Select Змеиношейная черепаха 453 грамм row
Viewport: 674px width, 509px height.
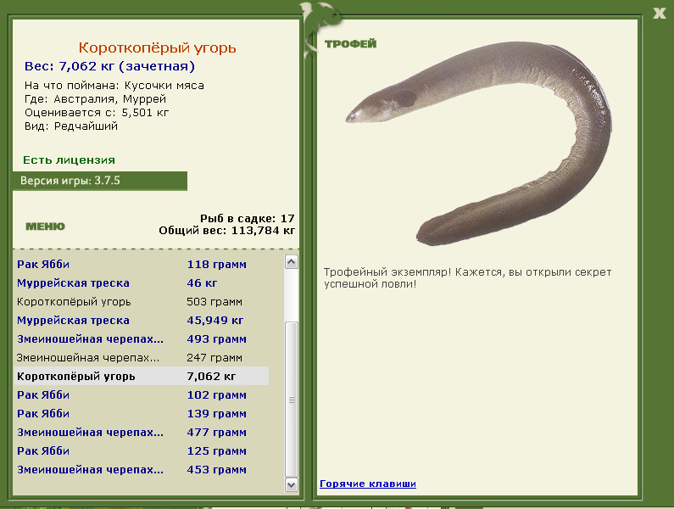(142, 469)
